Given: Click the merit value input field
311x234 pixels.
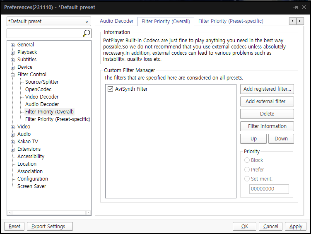Looking at the screenshot, I should [x=269, y=189].
